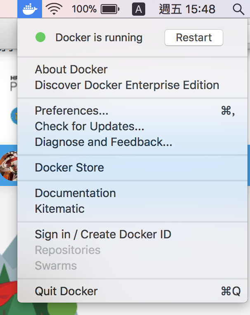Open Diagnose and Feedback...
Viewport: 250px width, 315px height.
pyautogui.click(x=104, y=142)
